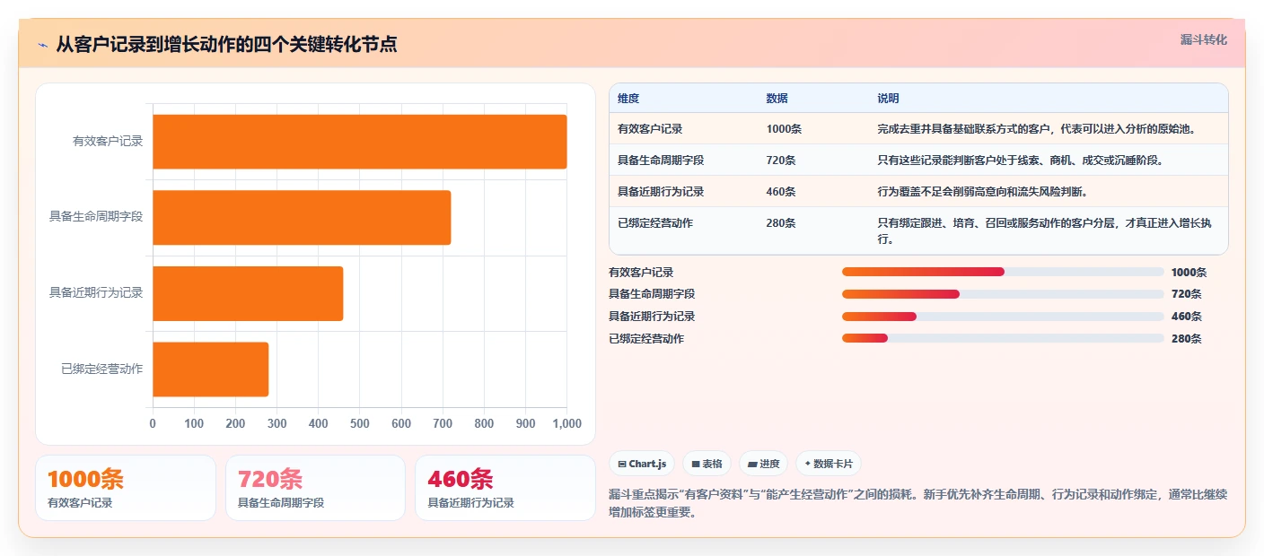Screen dimensions: 1264x556
Task: Click progress list label 有效客户记录
Action: coord(641,273)
